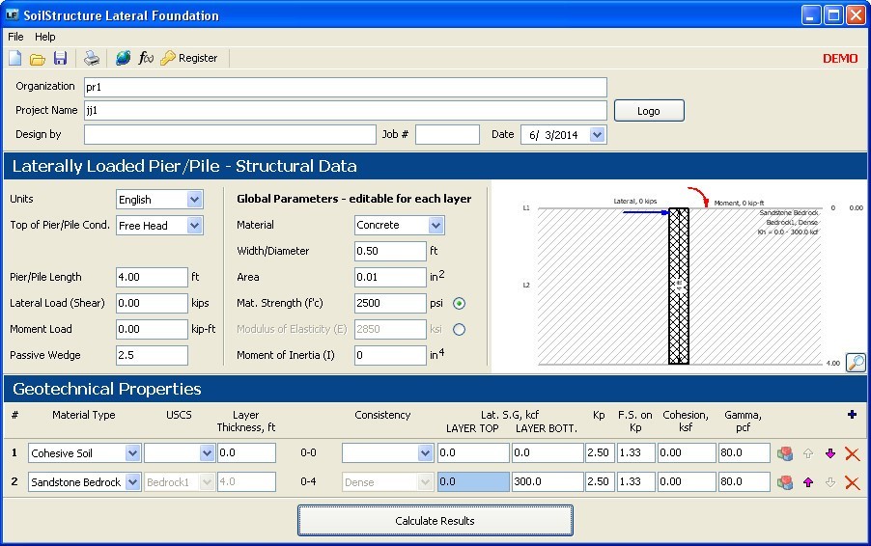Click the Area field
871x546 pixels.
pos(390,277)
